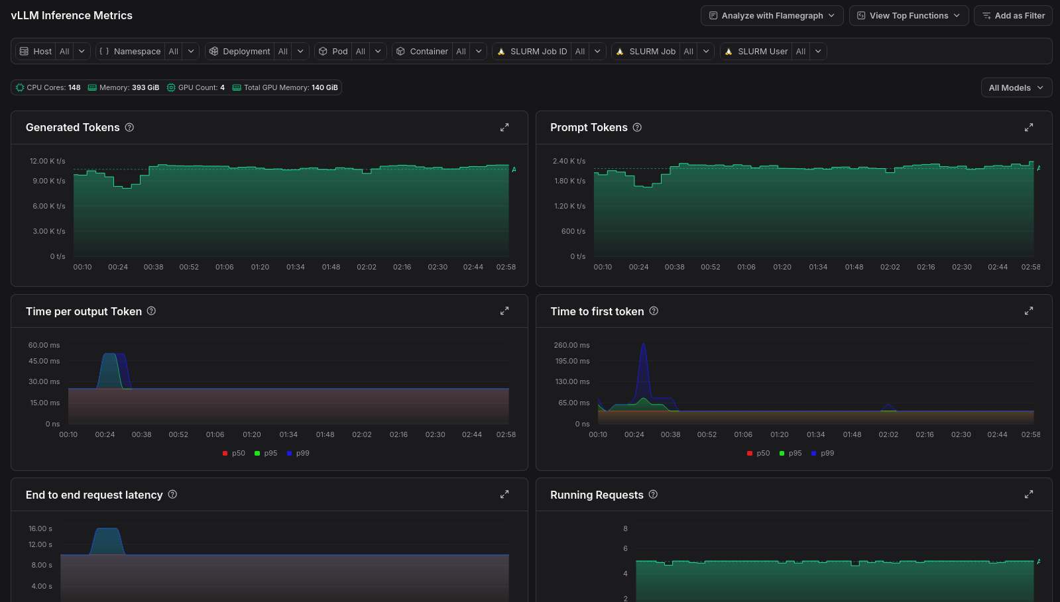The width and height of the screenshot is (1060, 602).
Task: Click the Total GPU Memory icon
Action: [x=237, y=87]
